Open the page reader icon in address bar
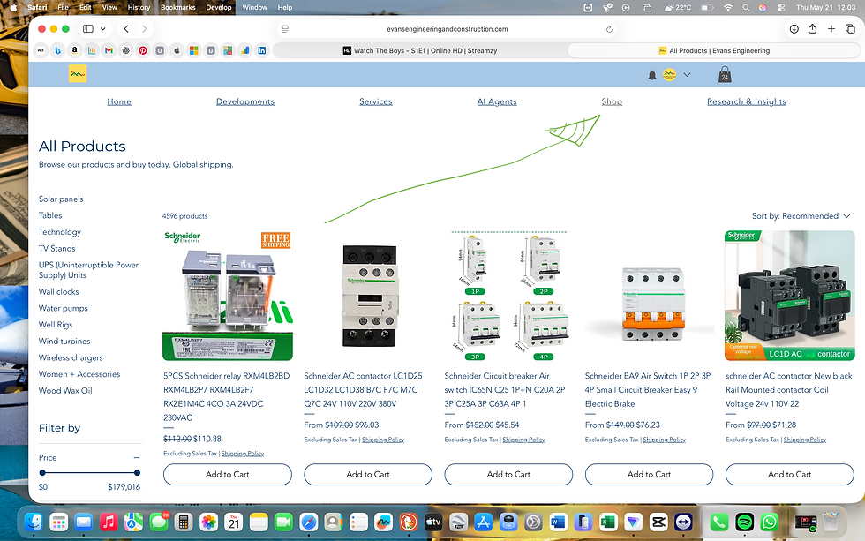This screenshot has width=865, height=541. tap(285, 29)
